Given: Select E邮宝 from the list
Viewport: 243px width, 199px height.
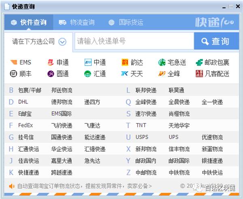Looking at the screenshot, I should [25, 114].
